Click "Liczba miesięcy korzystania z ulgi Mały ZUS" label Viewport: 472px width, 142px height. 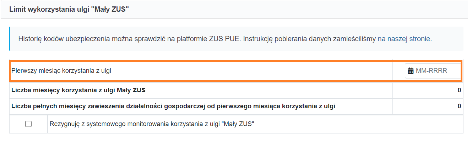(x=78, y=90)
